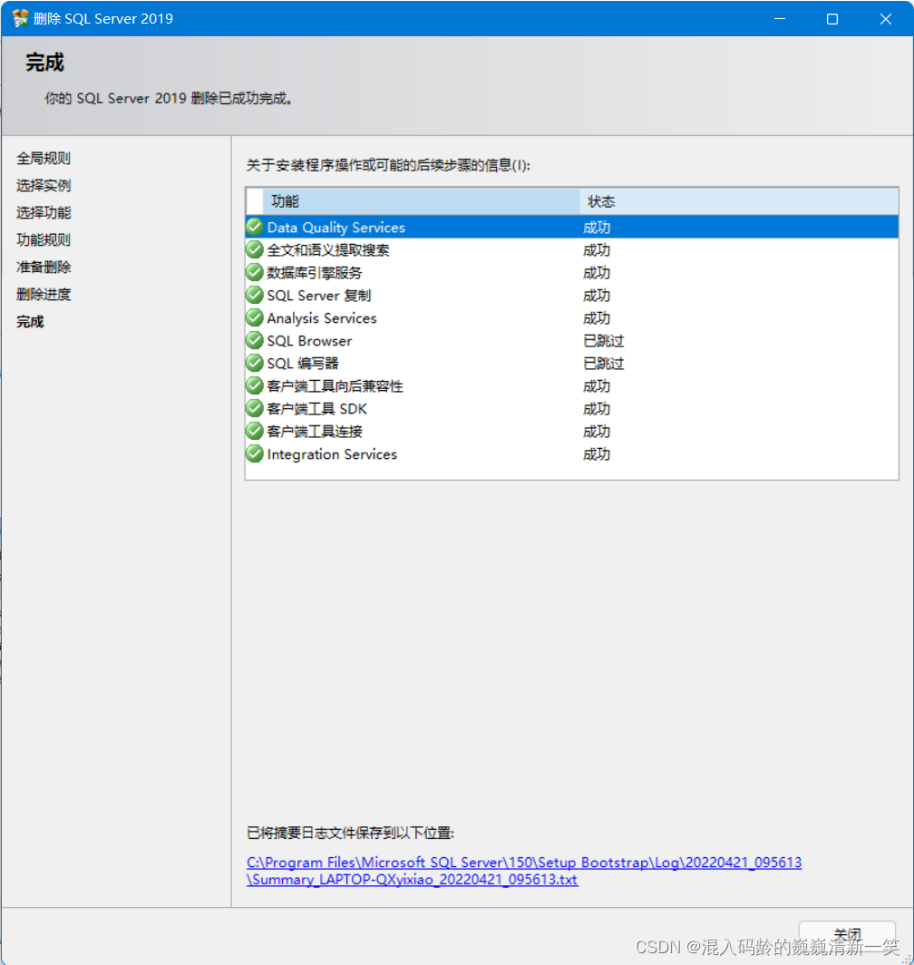Image resolution: width=914 pixels, height=965 pixels.
Task: Click the 状态 column header
Action: 739,201
